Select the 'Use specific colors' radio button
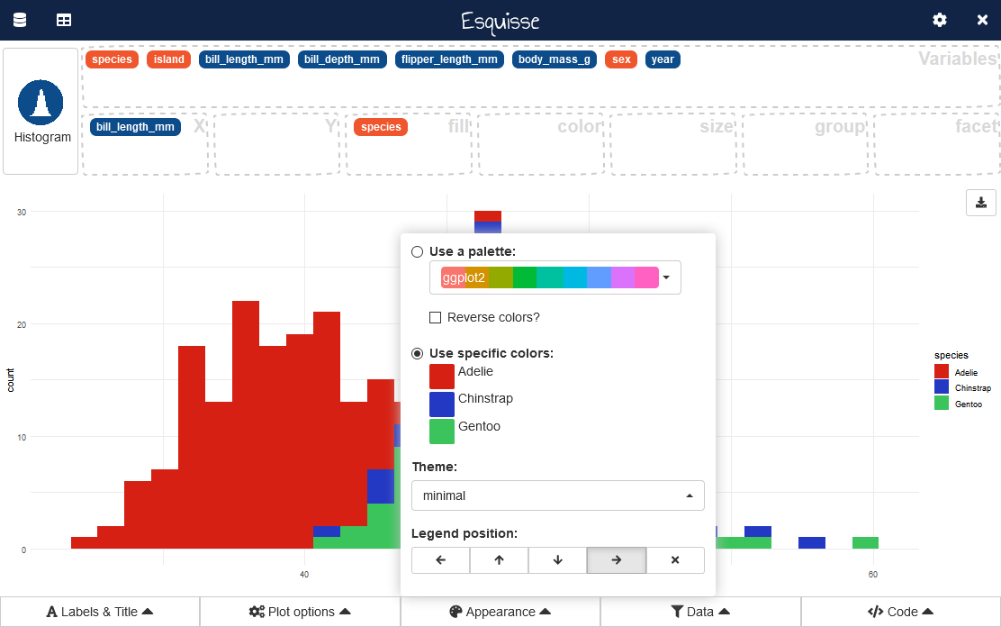The image size is (1001, 627). coord(418,353)
